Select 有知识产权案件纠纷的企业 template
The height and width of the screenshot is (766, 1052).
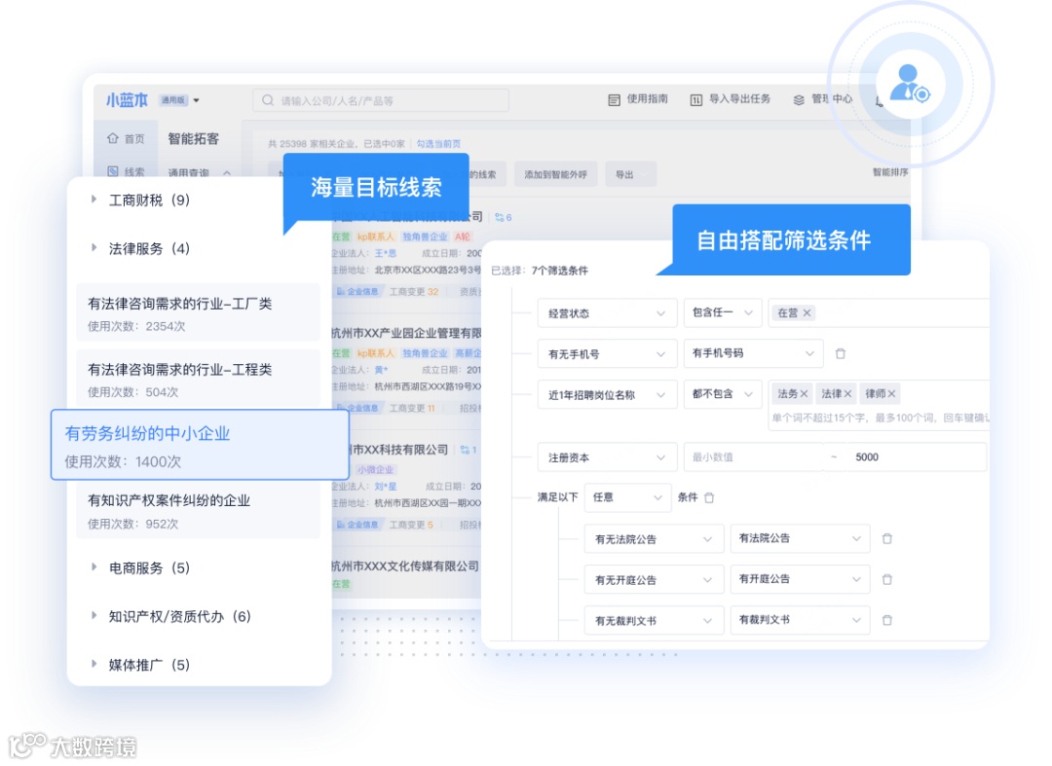[198, 511]
